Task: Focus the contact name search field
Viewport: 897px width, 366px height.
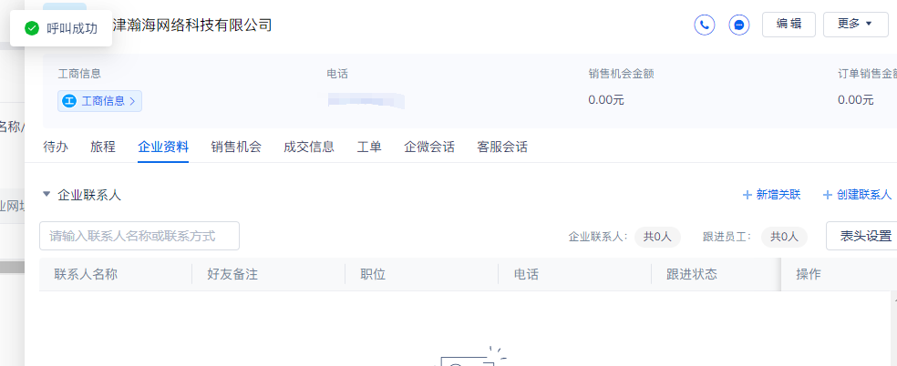Action: tap(139, 236)
